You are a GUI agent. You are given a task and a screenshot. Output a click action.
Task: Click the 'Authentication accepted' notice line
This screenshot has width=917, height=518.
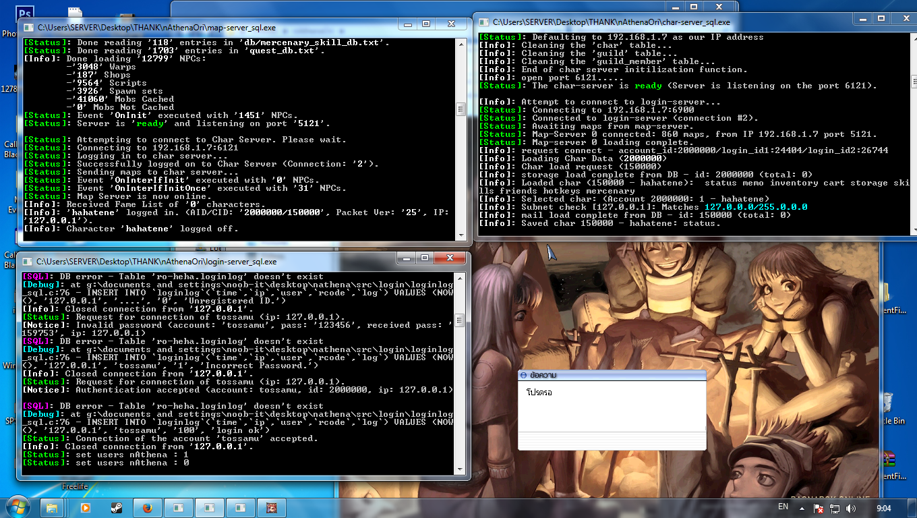[x=238, y=390]
